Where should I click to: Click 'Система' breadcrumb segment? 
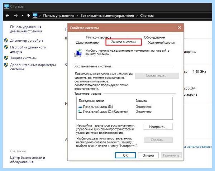coord(147,16)
